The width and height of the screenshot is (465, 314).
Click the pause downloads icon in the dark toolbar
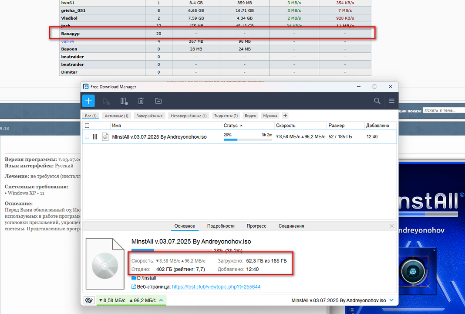click(x=124, y=101)
